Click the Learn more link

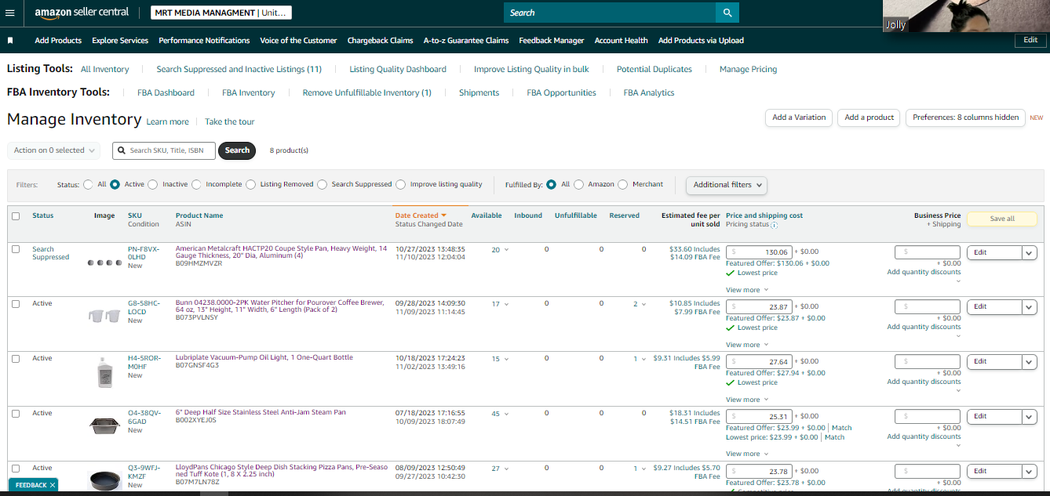point(168,121)
